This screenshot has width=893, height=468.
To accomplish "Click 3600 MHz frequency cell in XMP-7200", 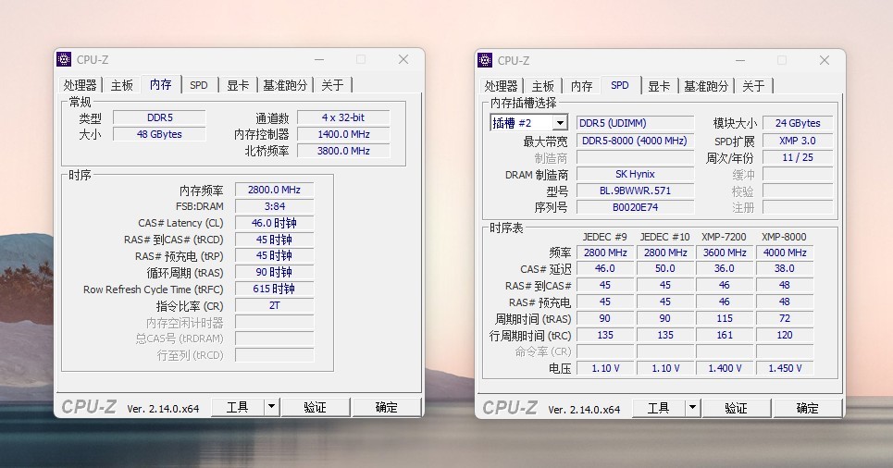I will (x=725, y=252).
